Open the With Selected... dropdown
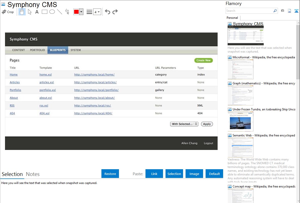Screen dimensions: 300x203 click(184, 124)
